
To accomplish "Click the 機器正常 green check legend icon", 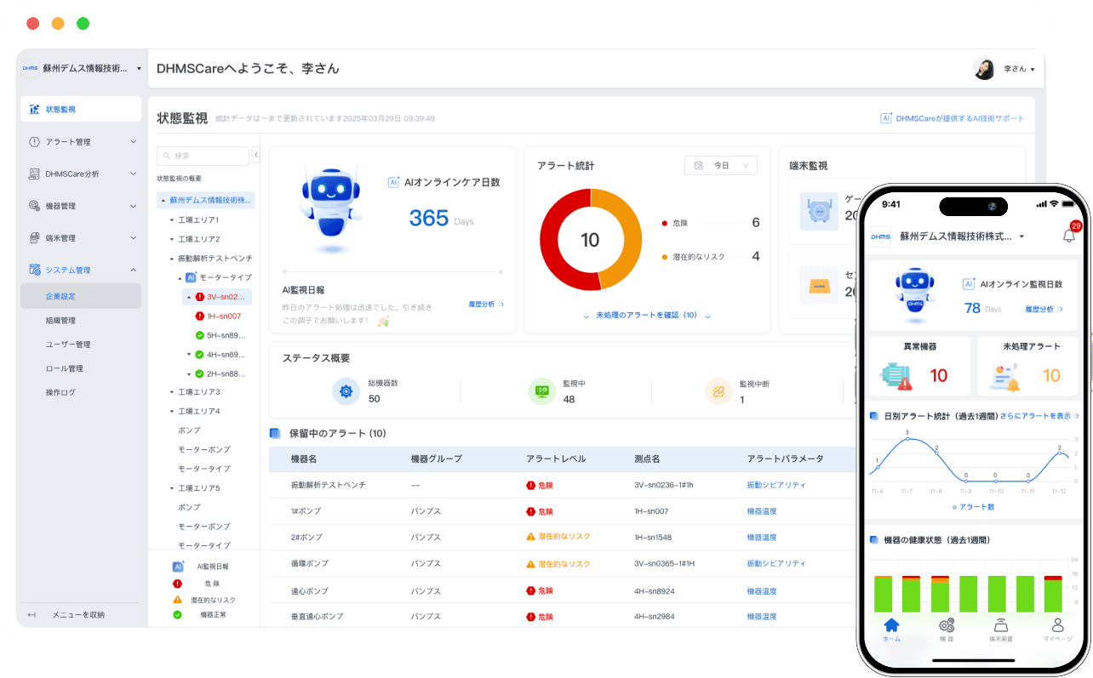I will tap(178, 614).
